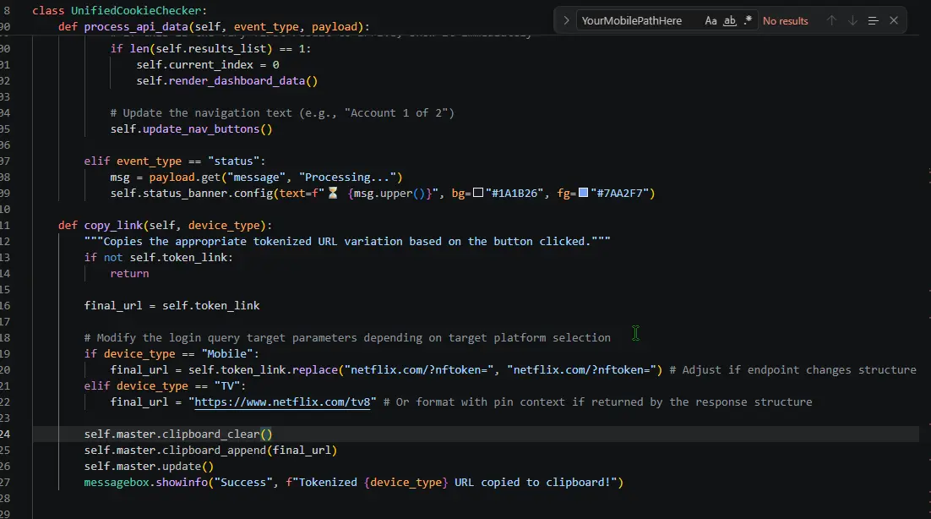The height and width of the screenshot is (519, 931).
Task: Click the hourglass emoji in the f-string
Action: (333, 193)
